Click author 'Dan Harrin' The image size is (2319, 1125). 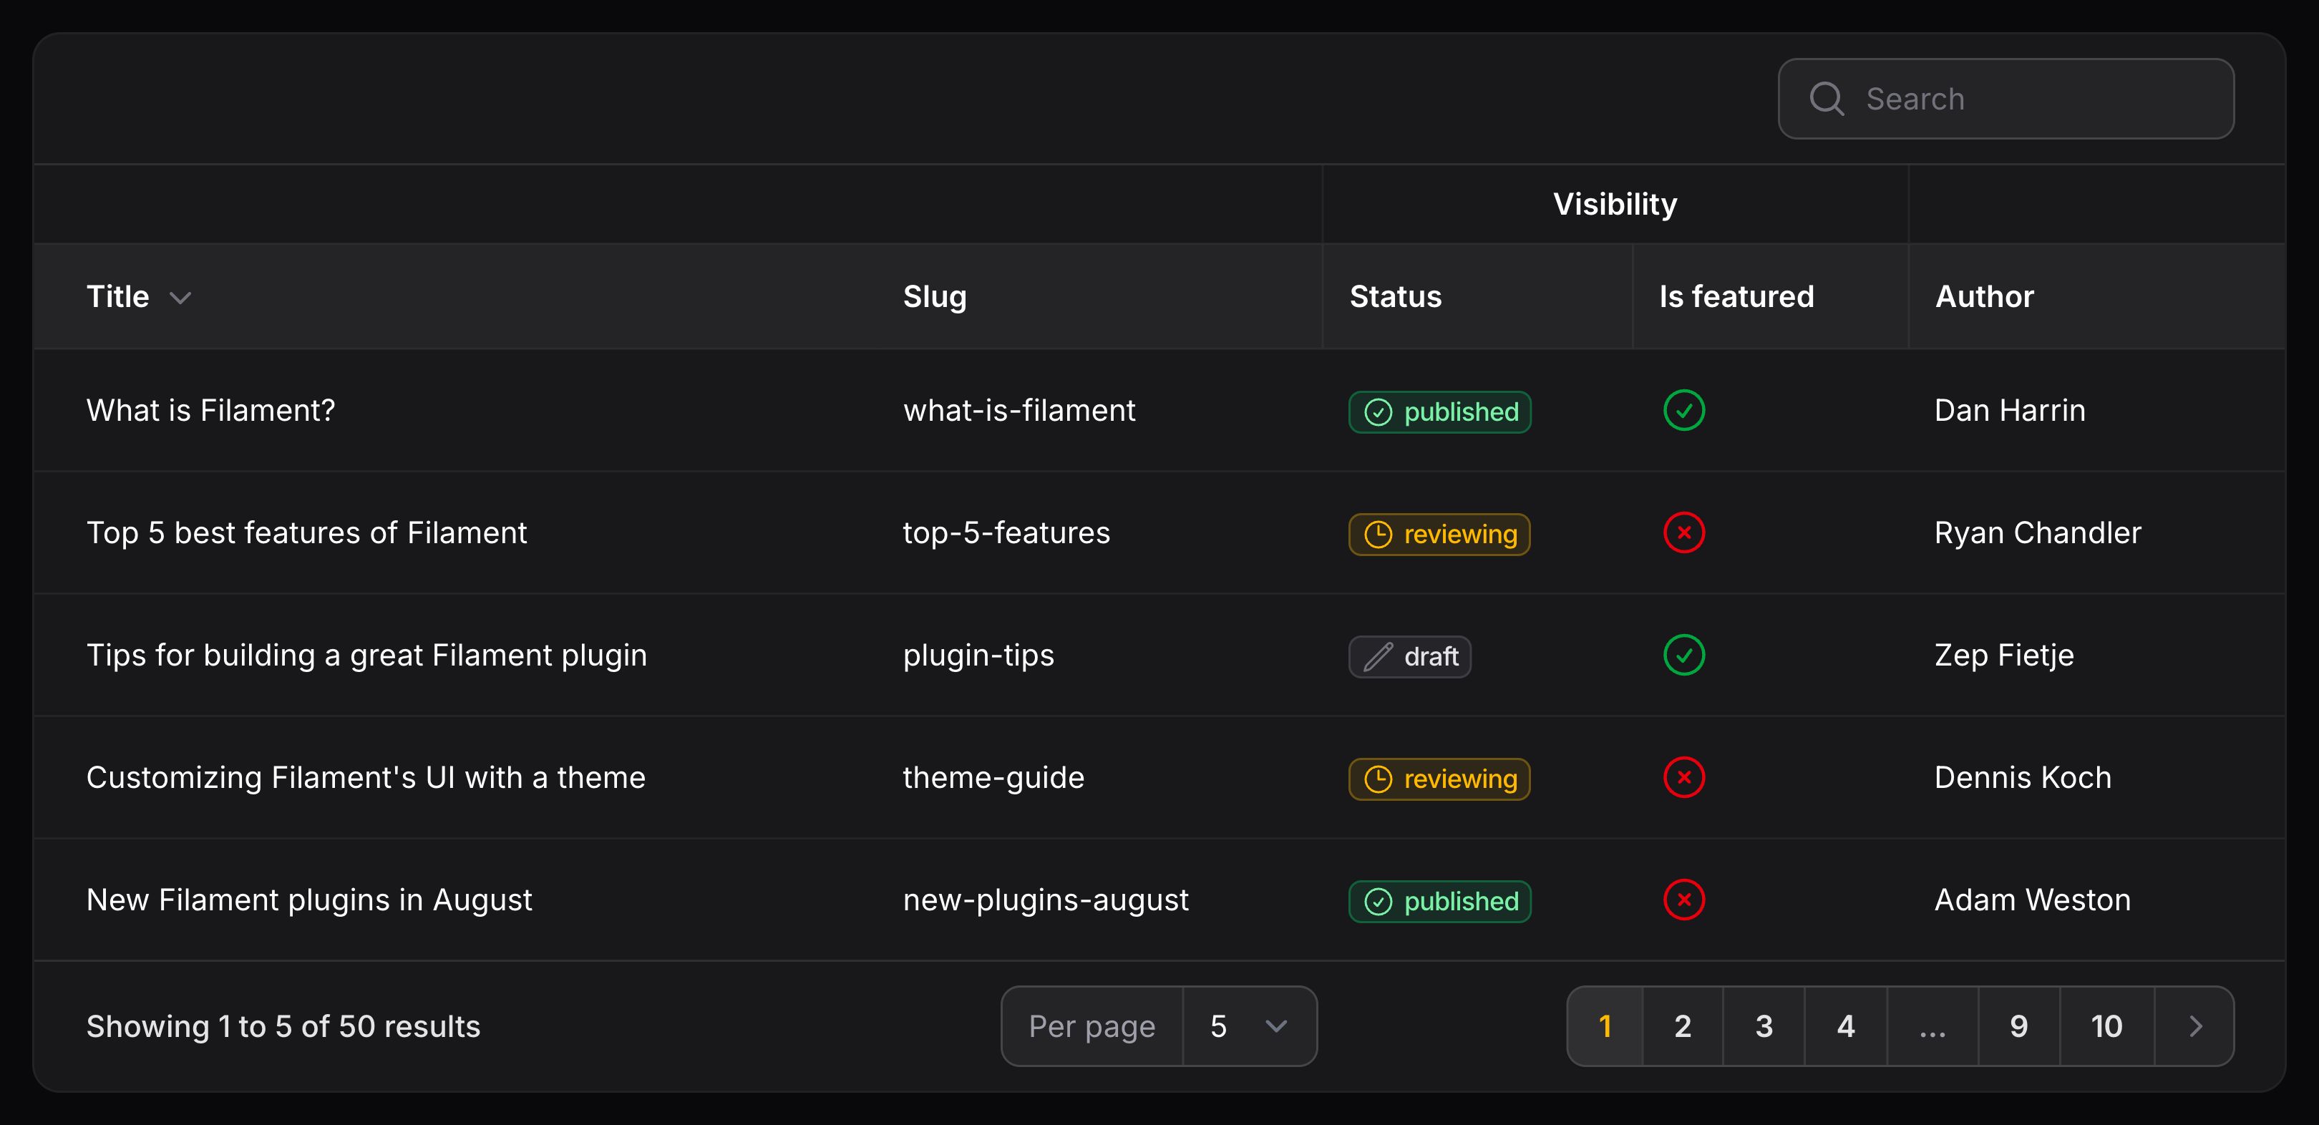coord(2009,410)
